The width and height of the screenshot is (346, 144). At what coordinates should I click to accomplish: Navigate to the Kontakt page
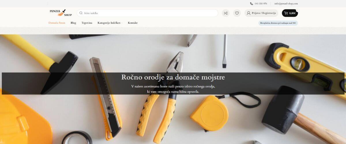coord(133,23)
